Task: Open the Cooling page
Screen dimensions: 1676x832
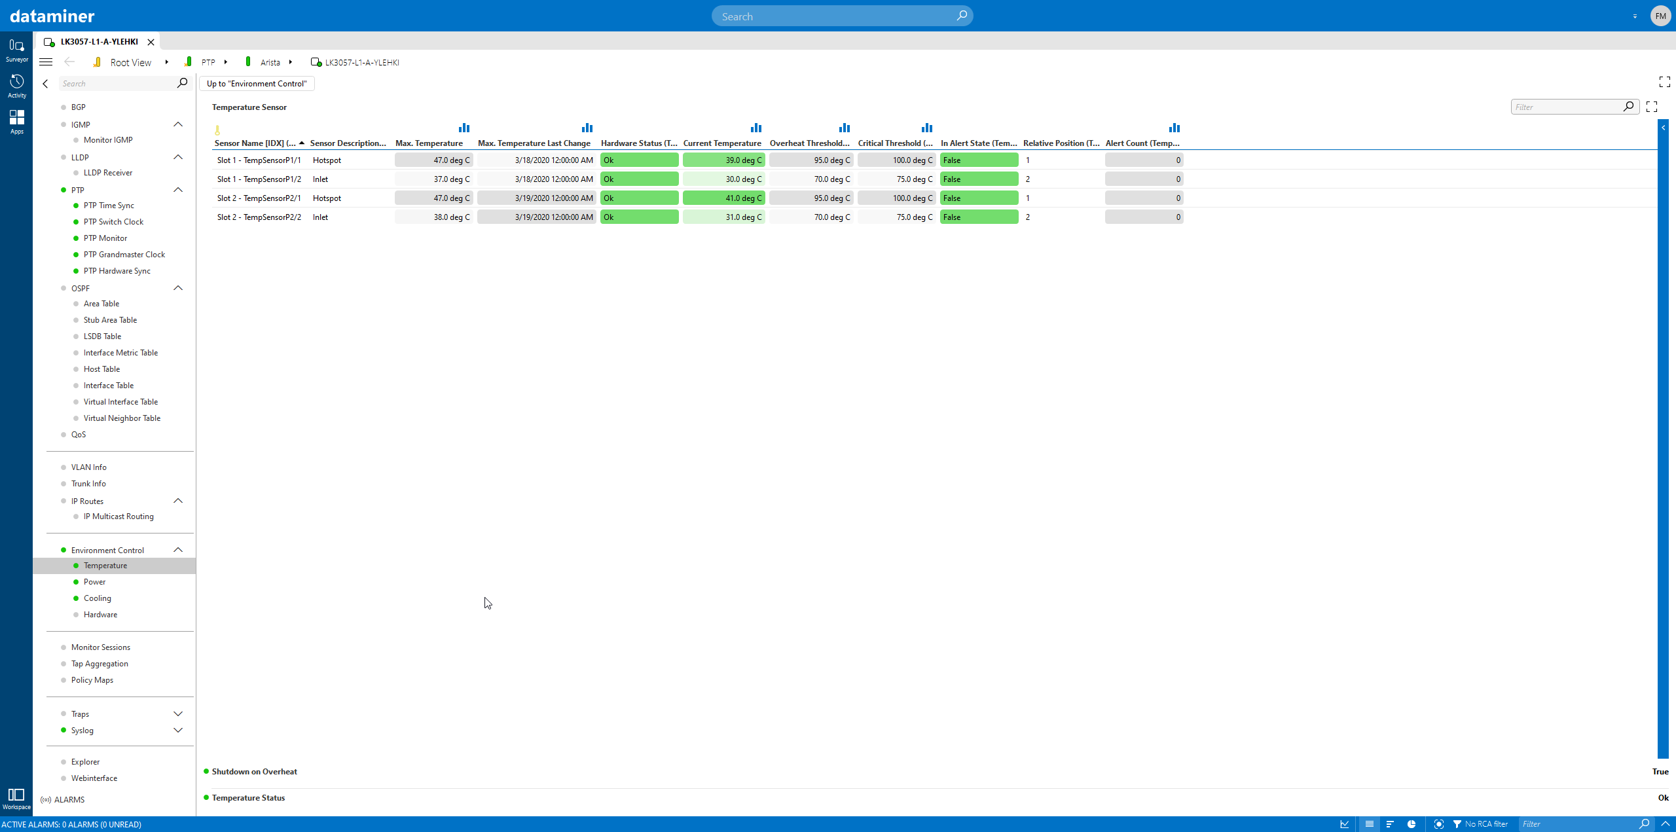Action: tap(97, 598)
